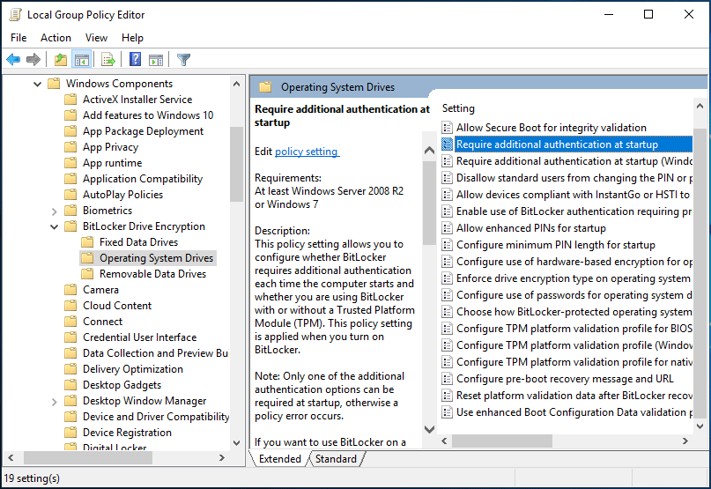Expand the Desktop Window Manager node

tap(55, 401)
